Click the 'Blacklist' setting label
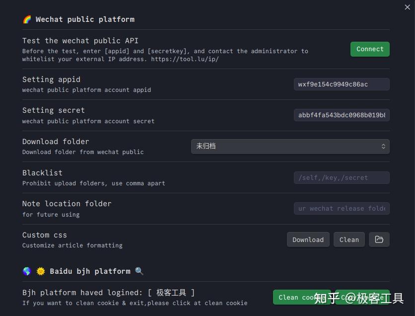 [x=42, y=173]
